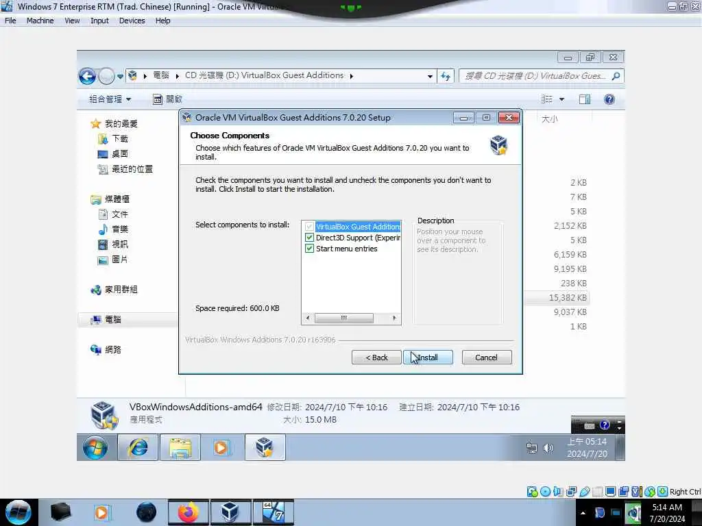
Task: Open the VirtualBox File menu
Action: click(x=10, y=21)
